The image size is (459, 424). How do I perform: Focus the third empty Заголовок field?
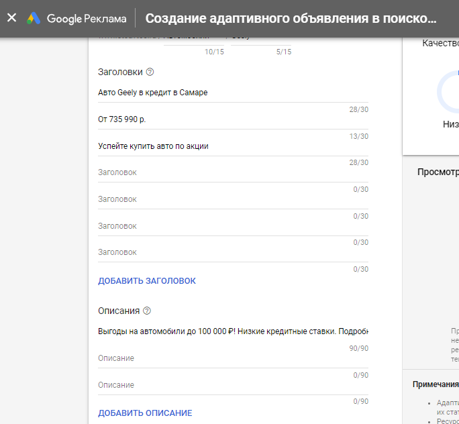(x=233, y=226)
